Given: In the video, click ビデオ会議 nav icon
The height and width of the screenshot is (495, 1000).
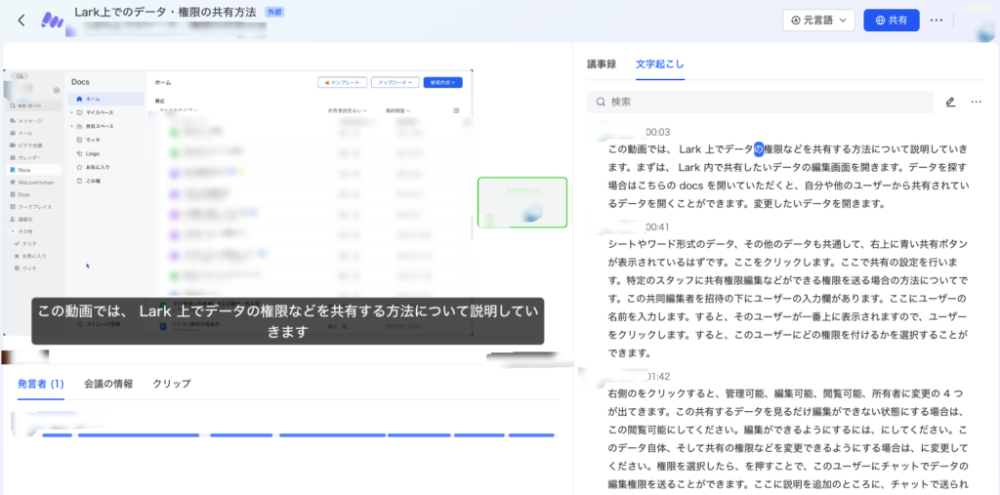Looking at the screenshot, I should pyautogui.click(x=13, y=145).
